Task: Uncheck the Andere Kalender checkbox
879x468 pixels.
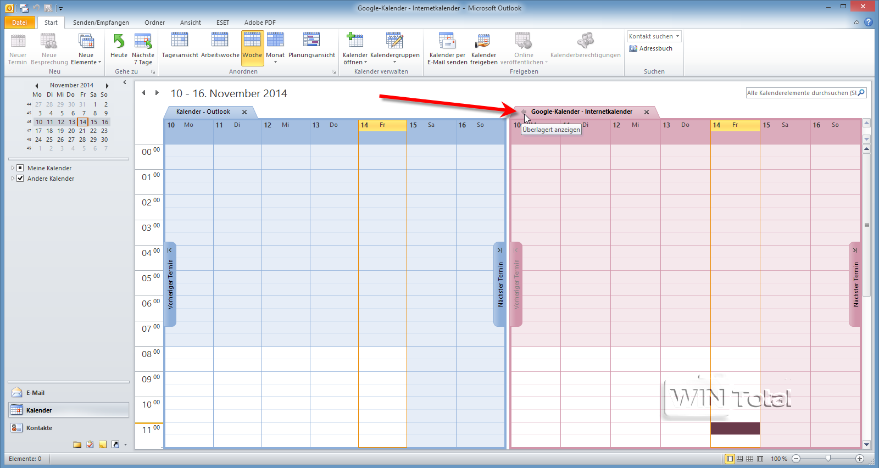Action: click(20, 179)
